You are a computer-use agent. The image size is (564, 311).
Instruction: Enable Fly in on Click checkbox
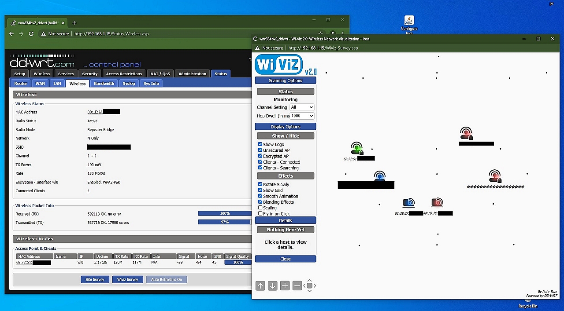click(x=260, y=214)
